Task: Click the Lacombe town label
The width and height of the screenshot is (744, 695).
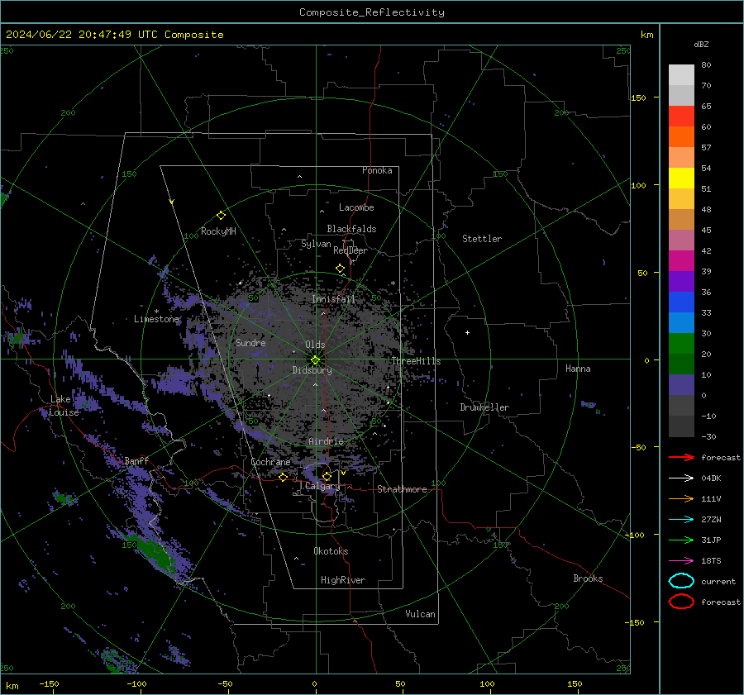Action: pos(356,207)
